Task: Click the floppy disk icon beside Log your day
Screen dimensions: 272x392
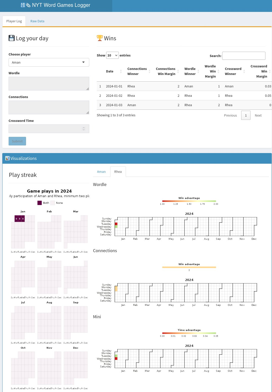Action: (x=11, y=38)
